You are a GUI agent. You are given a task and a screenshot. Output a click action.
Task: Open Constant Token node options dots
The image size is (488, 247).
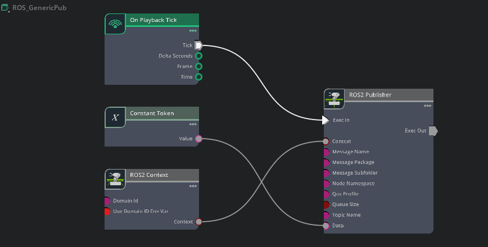(x=193, y=124)
